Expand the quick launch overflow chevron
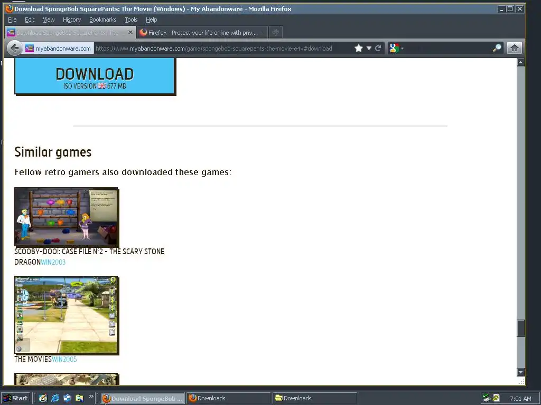541x405 pixels. point(91,397)
